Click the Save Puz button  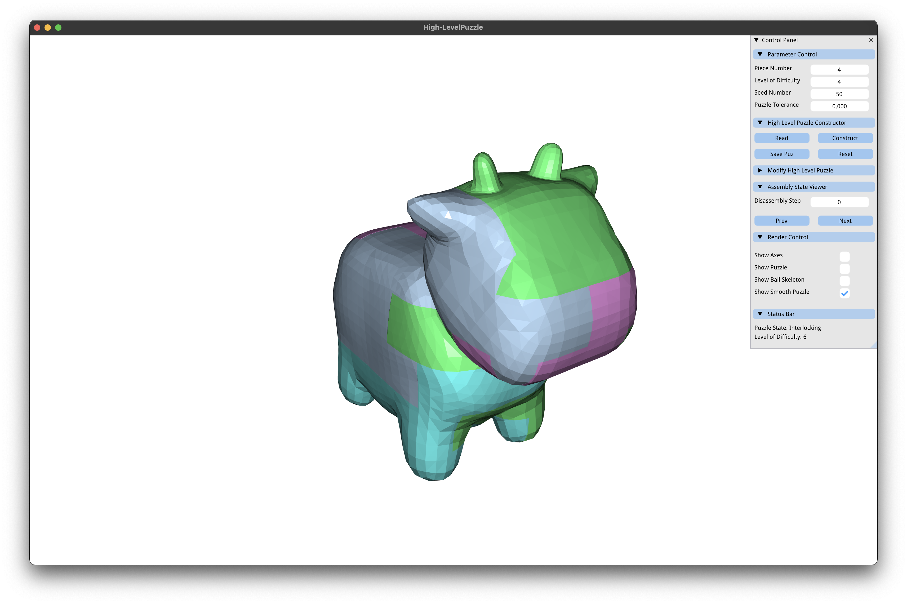tap(781, 154)
